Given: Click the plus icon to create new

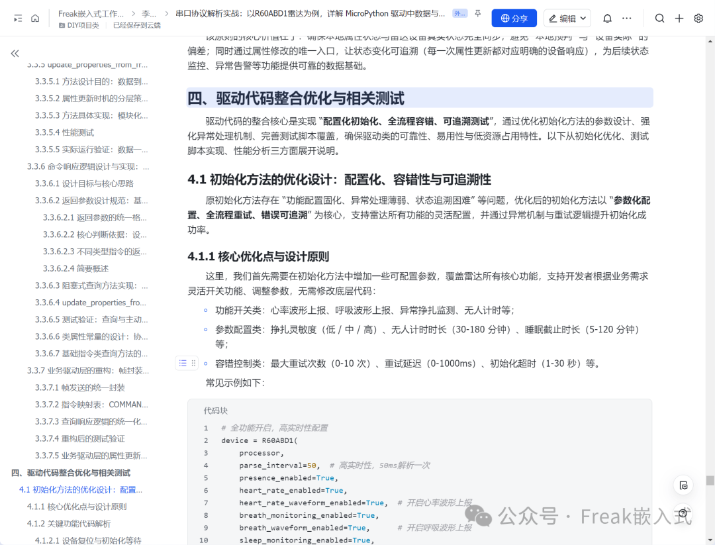Looking at the screenshot, I should click(x=679, y=19).
